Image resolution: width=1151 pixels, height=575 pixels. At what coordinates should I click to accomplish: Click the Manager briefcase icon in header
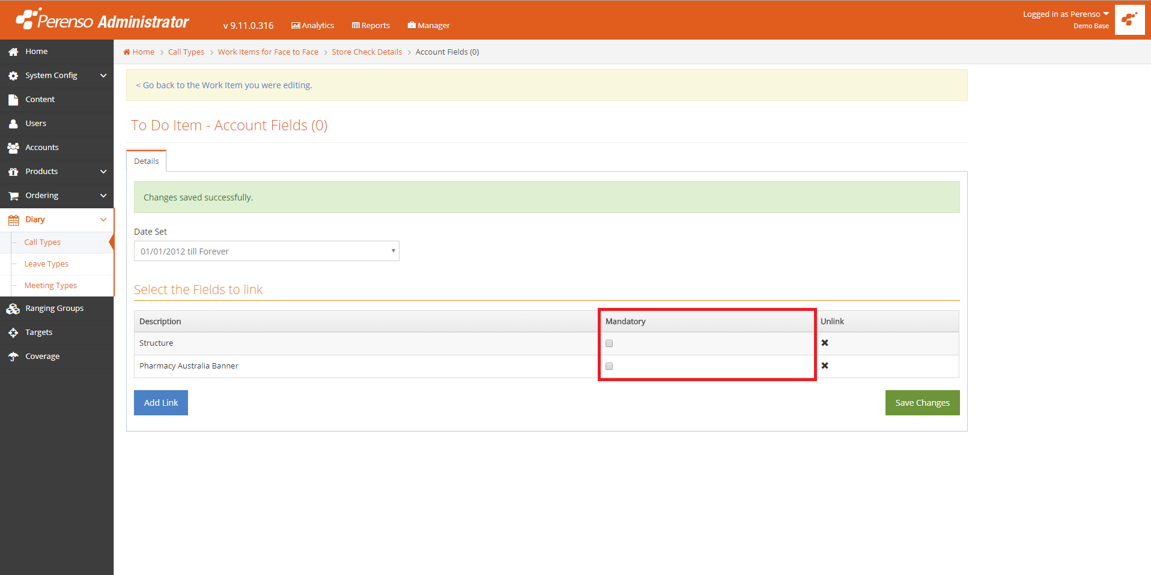tap(412, 25)
